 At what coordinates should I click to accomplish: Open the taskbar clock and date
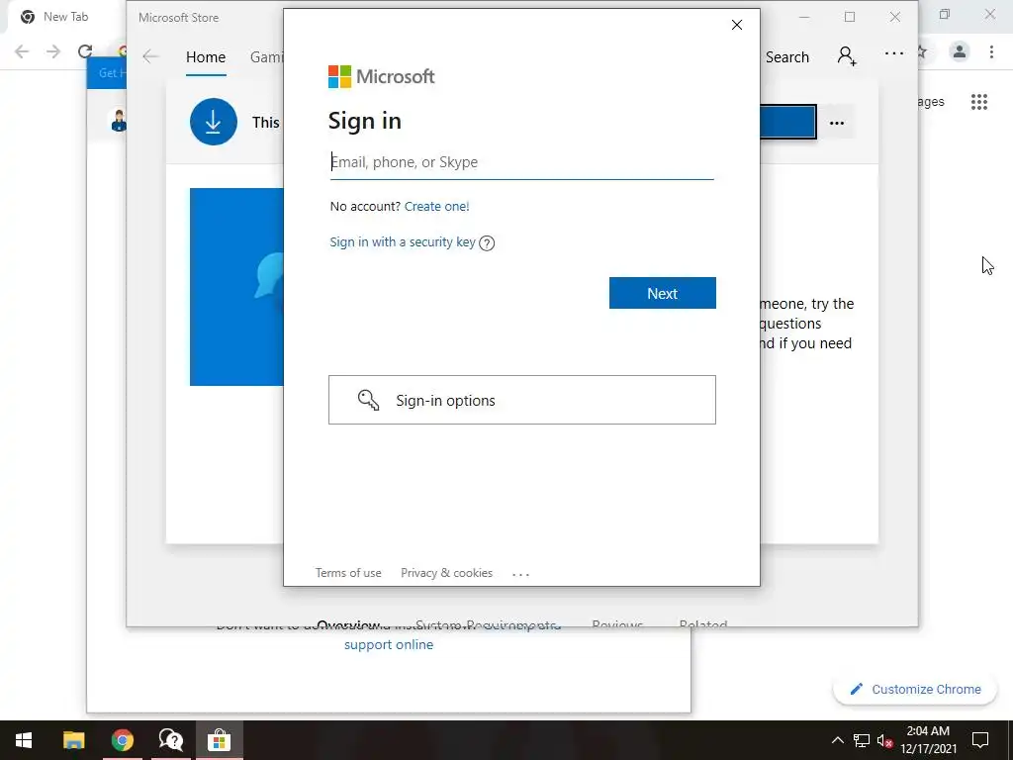click(x=928, y=740)
